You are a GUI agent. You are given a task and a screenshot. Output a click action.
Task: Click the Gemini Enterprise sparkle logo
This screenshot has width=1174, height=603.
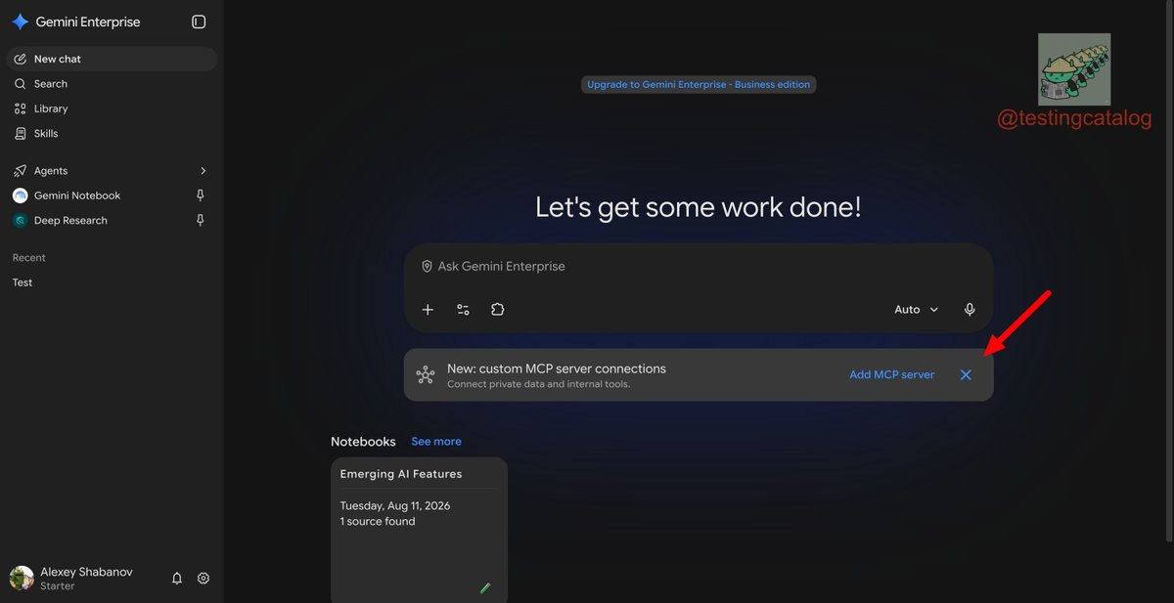[20, 22]
